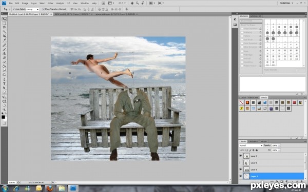Image resolution: width=308 pixels, height=192 pixels.
Task: Enable Show Transform Controls checkbox
Action: tap(43, 9)
